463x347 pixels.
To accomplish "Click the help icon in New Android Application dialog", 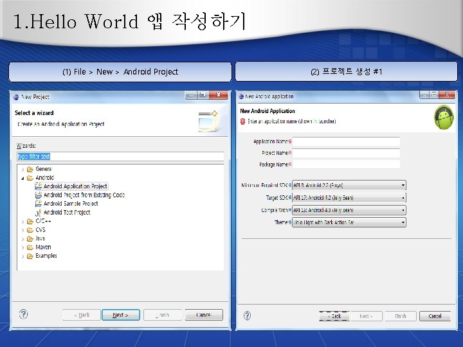I will 247,316.
